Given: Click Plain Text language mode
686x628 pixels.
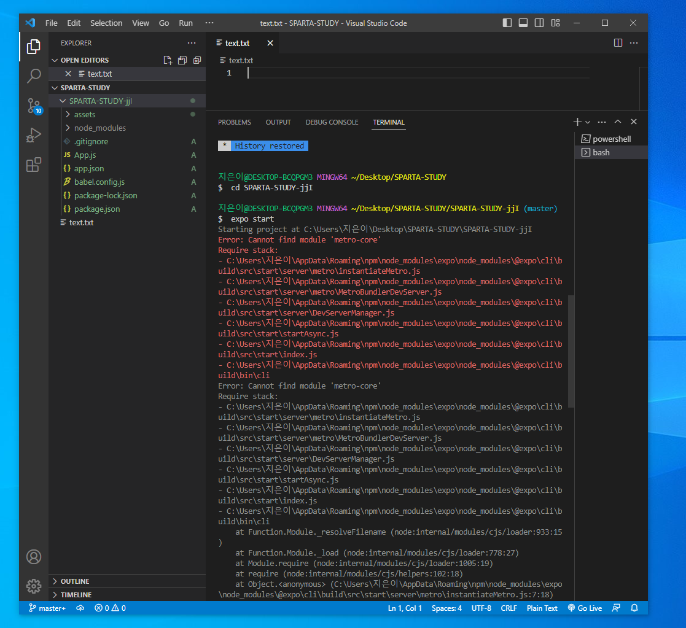Looking at the screenshot, I should [542, 608].
